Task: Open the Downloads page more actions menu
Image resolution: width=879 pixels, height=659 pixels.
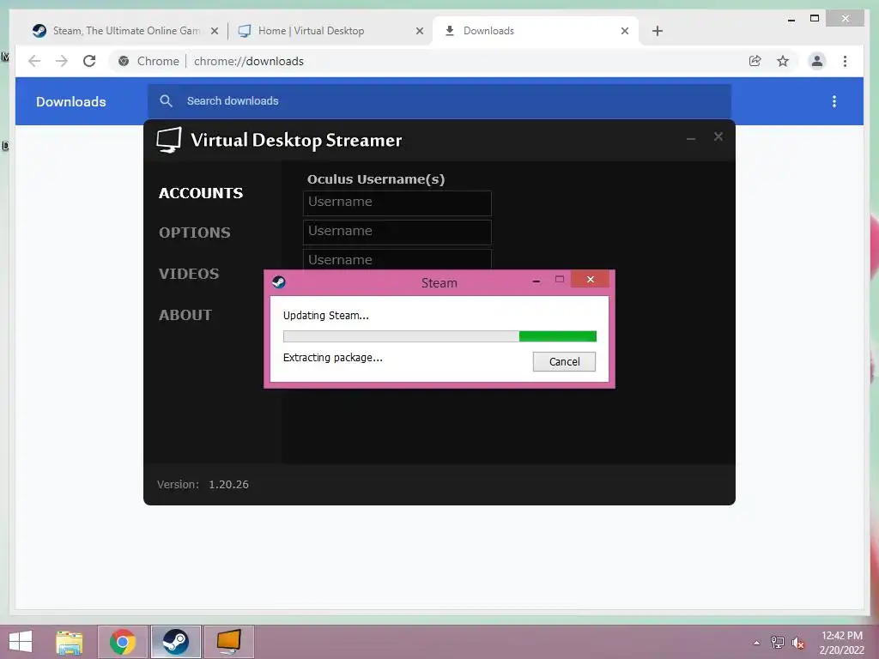Action: (x=834, y=101)
